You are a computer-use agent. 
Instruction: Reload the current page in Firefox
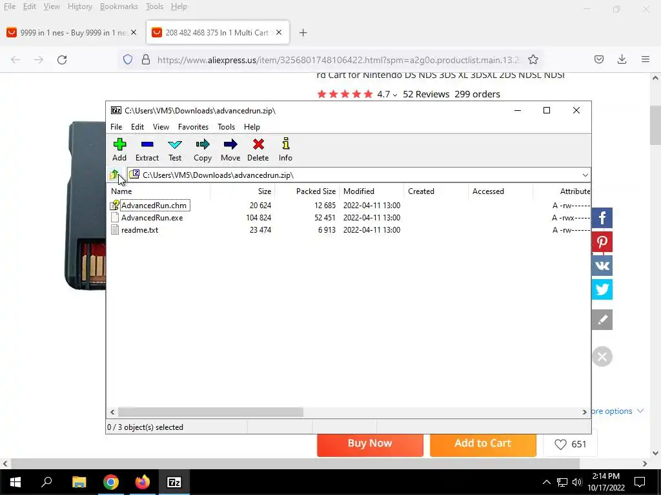pos(62,60)
